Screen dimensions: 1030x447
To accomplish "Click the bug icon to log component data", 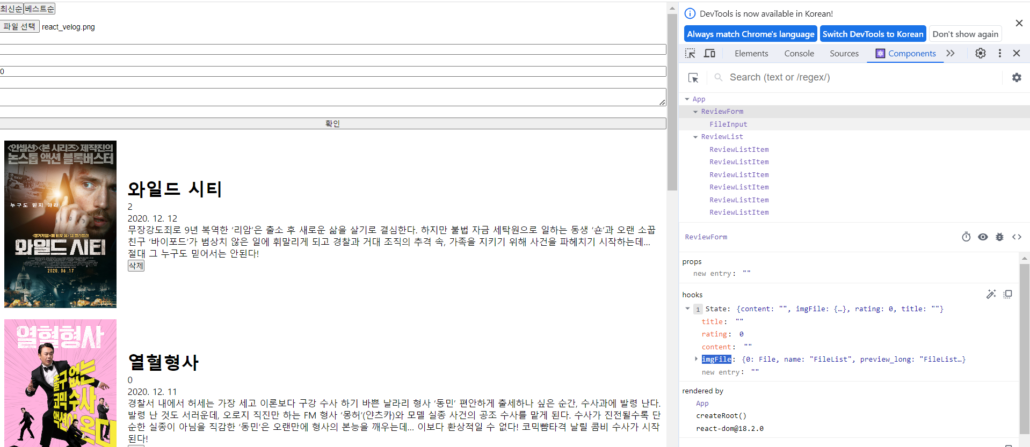I will point(999,237).
